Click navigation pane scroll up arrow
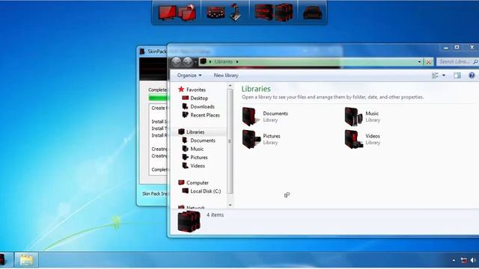Image resolution: width=479 pixels, height=269 pixels. coord(230,86)
